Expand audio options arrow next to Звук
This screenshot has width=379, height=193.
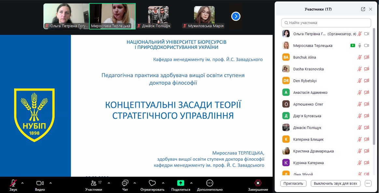(x=22, y=183)
